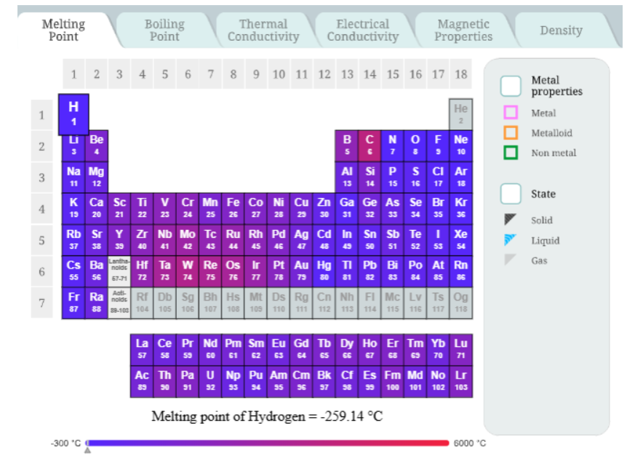Image resolution: width=627 pixels, height=460 pixels.
Task: Select the Helium element tile
Action: 460,114
